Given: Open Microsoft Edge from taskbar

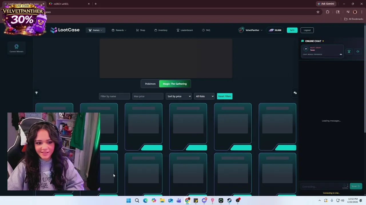Looking at the screenshot, I should (x=145, y=200).
